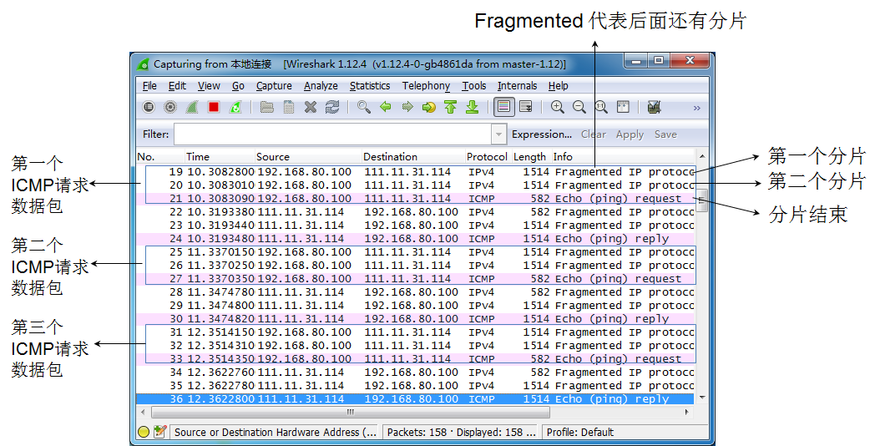Jump to the last packet icon
Screen dimensions: 880x446
click(473, 107)
